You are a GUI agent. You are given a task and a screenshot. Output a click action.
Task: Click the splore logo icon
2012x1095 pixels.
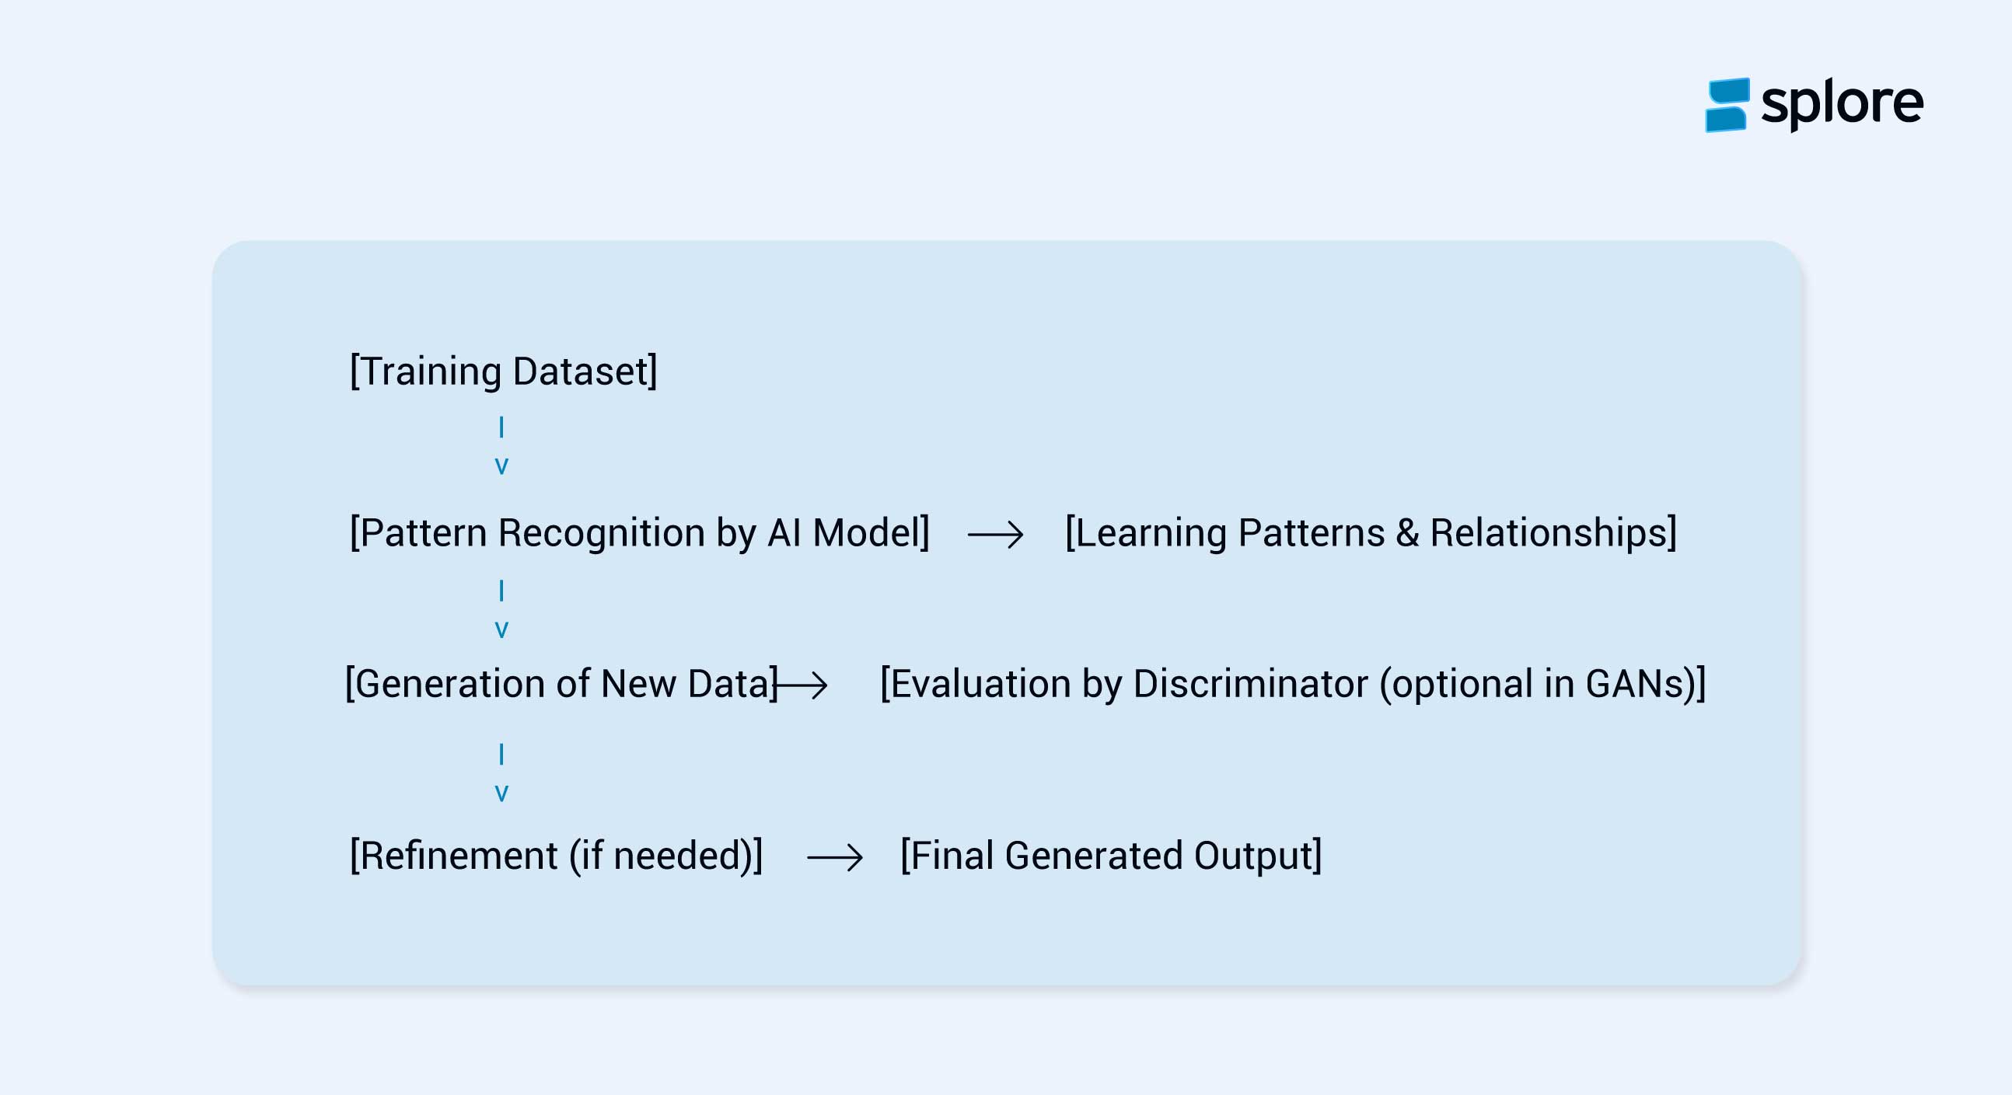coord(1726,105)
